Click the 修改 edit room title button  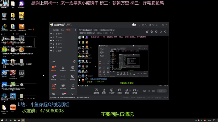tap(96, 30)
